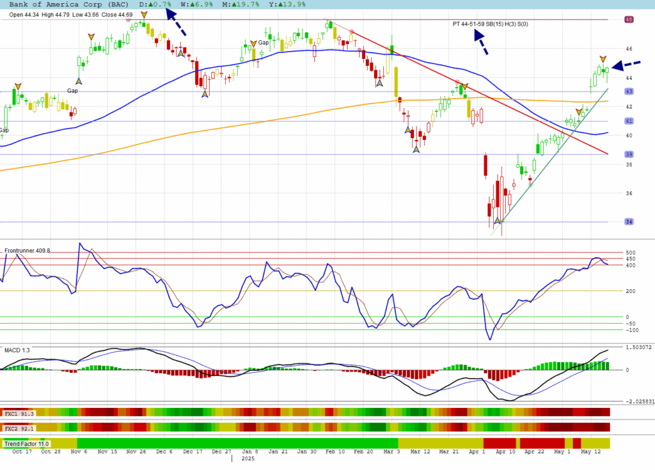
Task: Click the buy marker under the Dec 6 candles
Action: coord(181,53)
